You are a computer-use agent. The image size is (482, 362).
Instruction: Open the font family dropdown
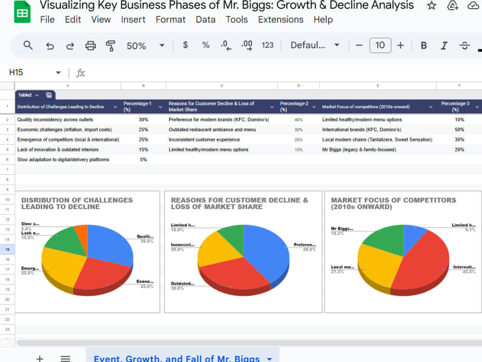click(x=315, y=45)
